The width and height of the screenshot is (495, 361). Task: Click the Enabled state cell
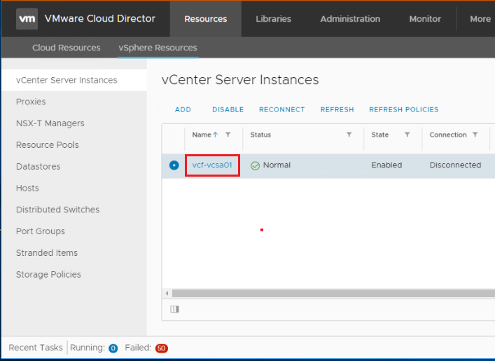tap(386, 165)
